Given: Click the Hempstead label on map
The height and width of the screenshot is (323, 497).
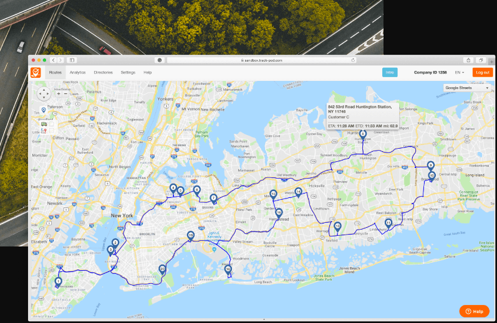Looking at the screenshot, I should [x=279, y=219].
